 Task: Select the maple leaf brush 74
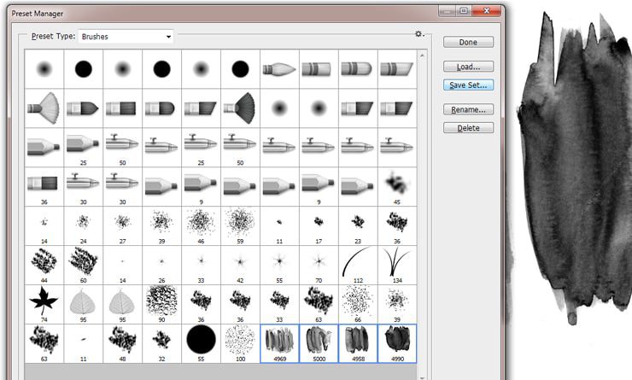tap(44, 304)
